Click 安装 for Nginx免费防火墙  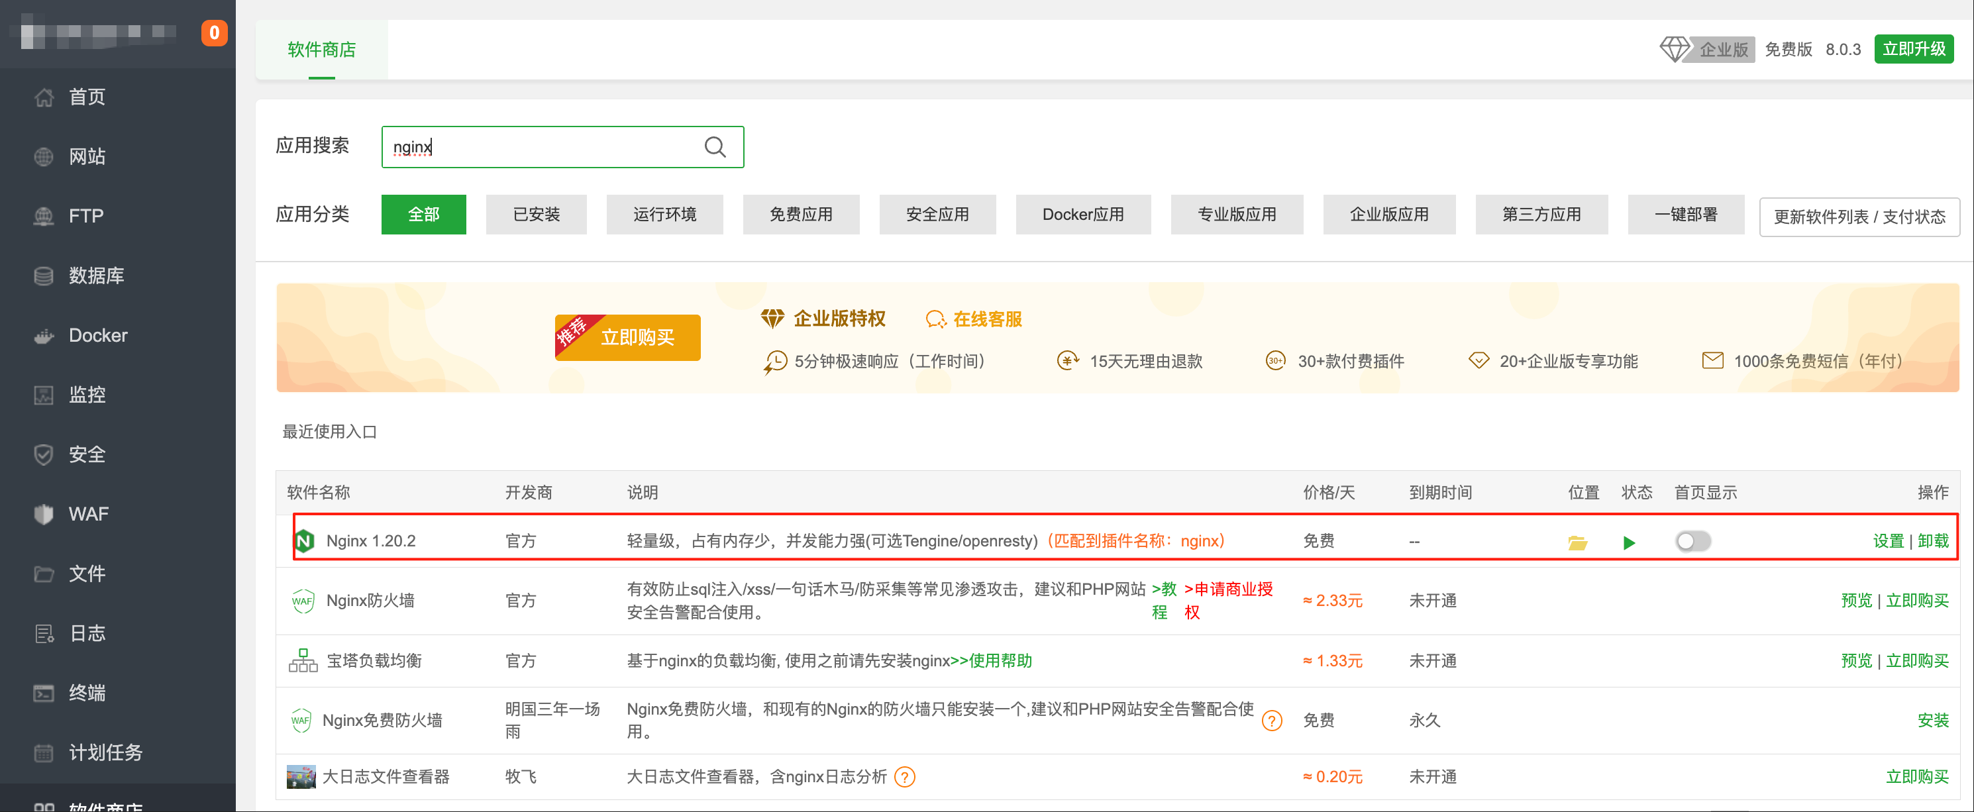click(x=1932, y=720)
